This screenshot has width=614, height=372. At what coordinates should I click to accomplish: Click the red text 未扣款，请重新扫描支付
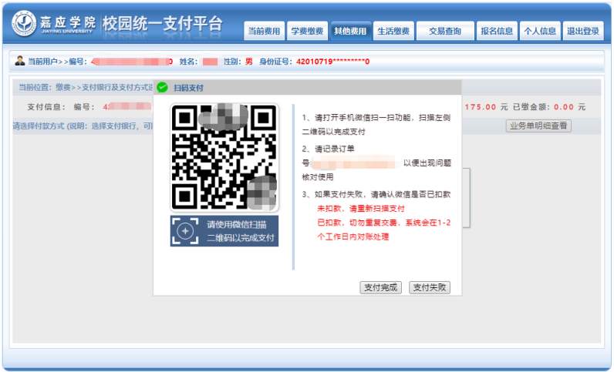(361, 209)
